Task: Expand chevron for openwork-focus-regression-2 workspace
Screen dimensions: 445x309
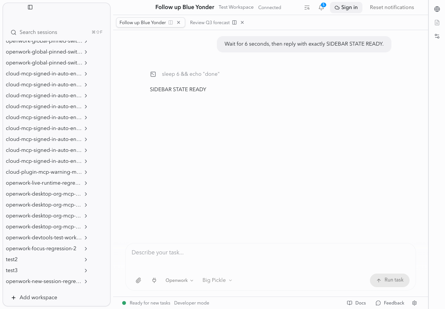Action: (86, 249)
